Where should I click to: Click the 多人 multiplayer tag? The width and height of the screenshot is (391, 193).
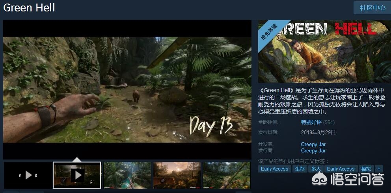point(316,169)
